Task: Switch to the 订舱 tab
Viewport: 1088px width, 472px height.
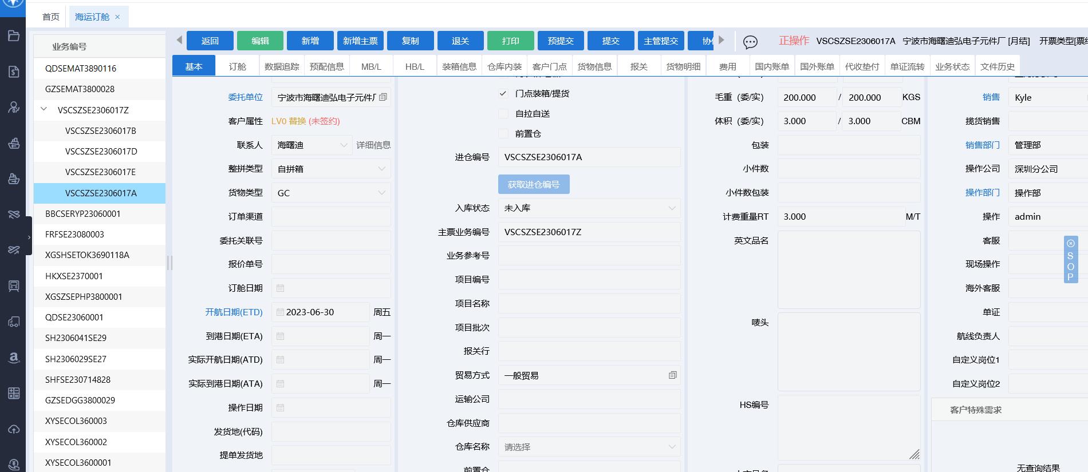Action: 237,66
